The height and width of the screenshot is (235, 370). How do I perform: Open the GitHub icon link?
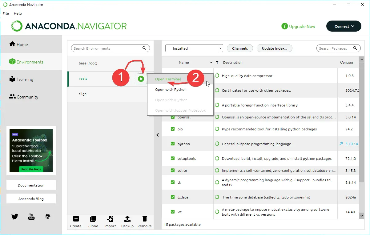point(48,217)
